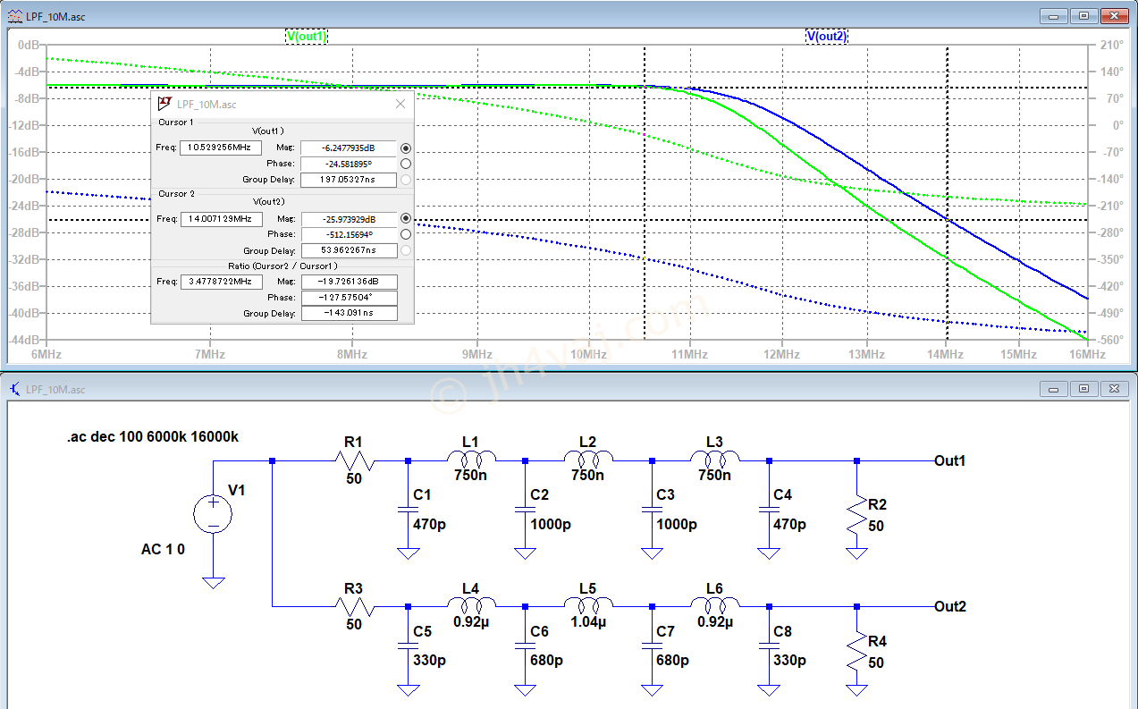Select Cursor 1 Group Delay radio button
This screenshot has width=1138, height=709.
click(406, 180)
